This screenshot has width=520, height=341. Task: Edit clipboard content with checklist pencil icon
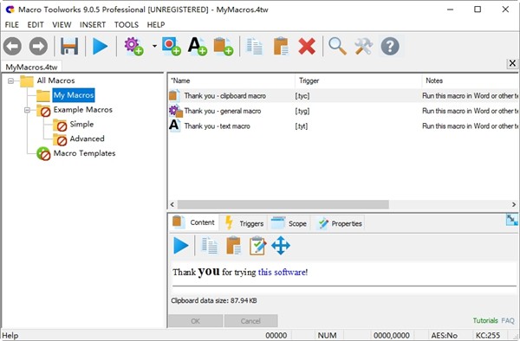point(257,246)
